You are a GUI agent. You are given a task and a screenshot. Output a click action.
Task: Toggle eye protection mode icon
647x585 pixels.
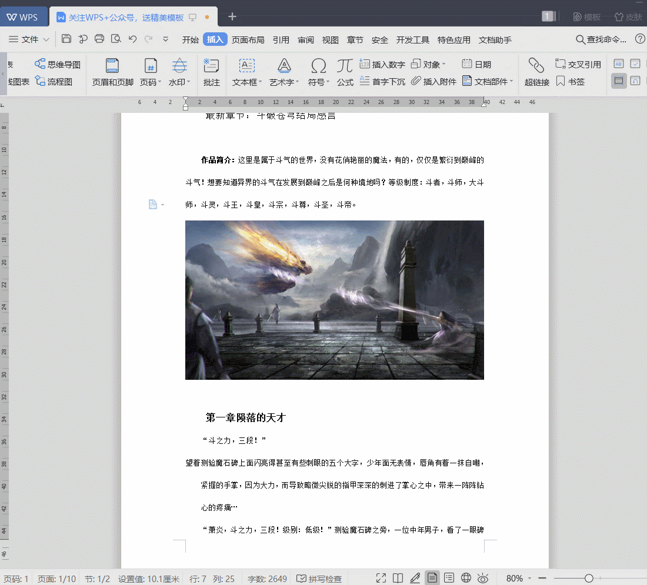(483, 579)
